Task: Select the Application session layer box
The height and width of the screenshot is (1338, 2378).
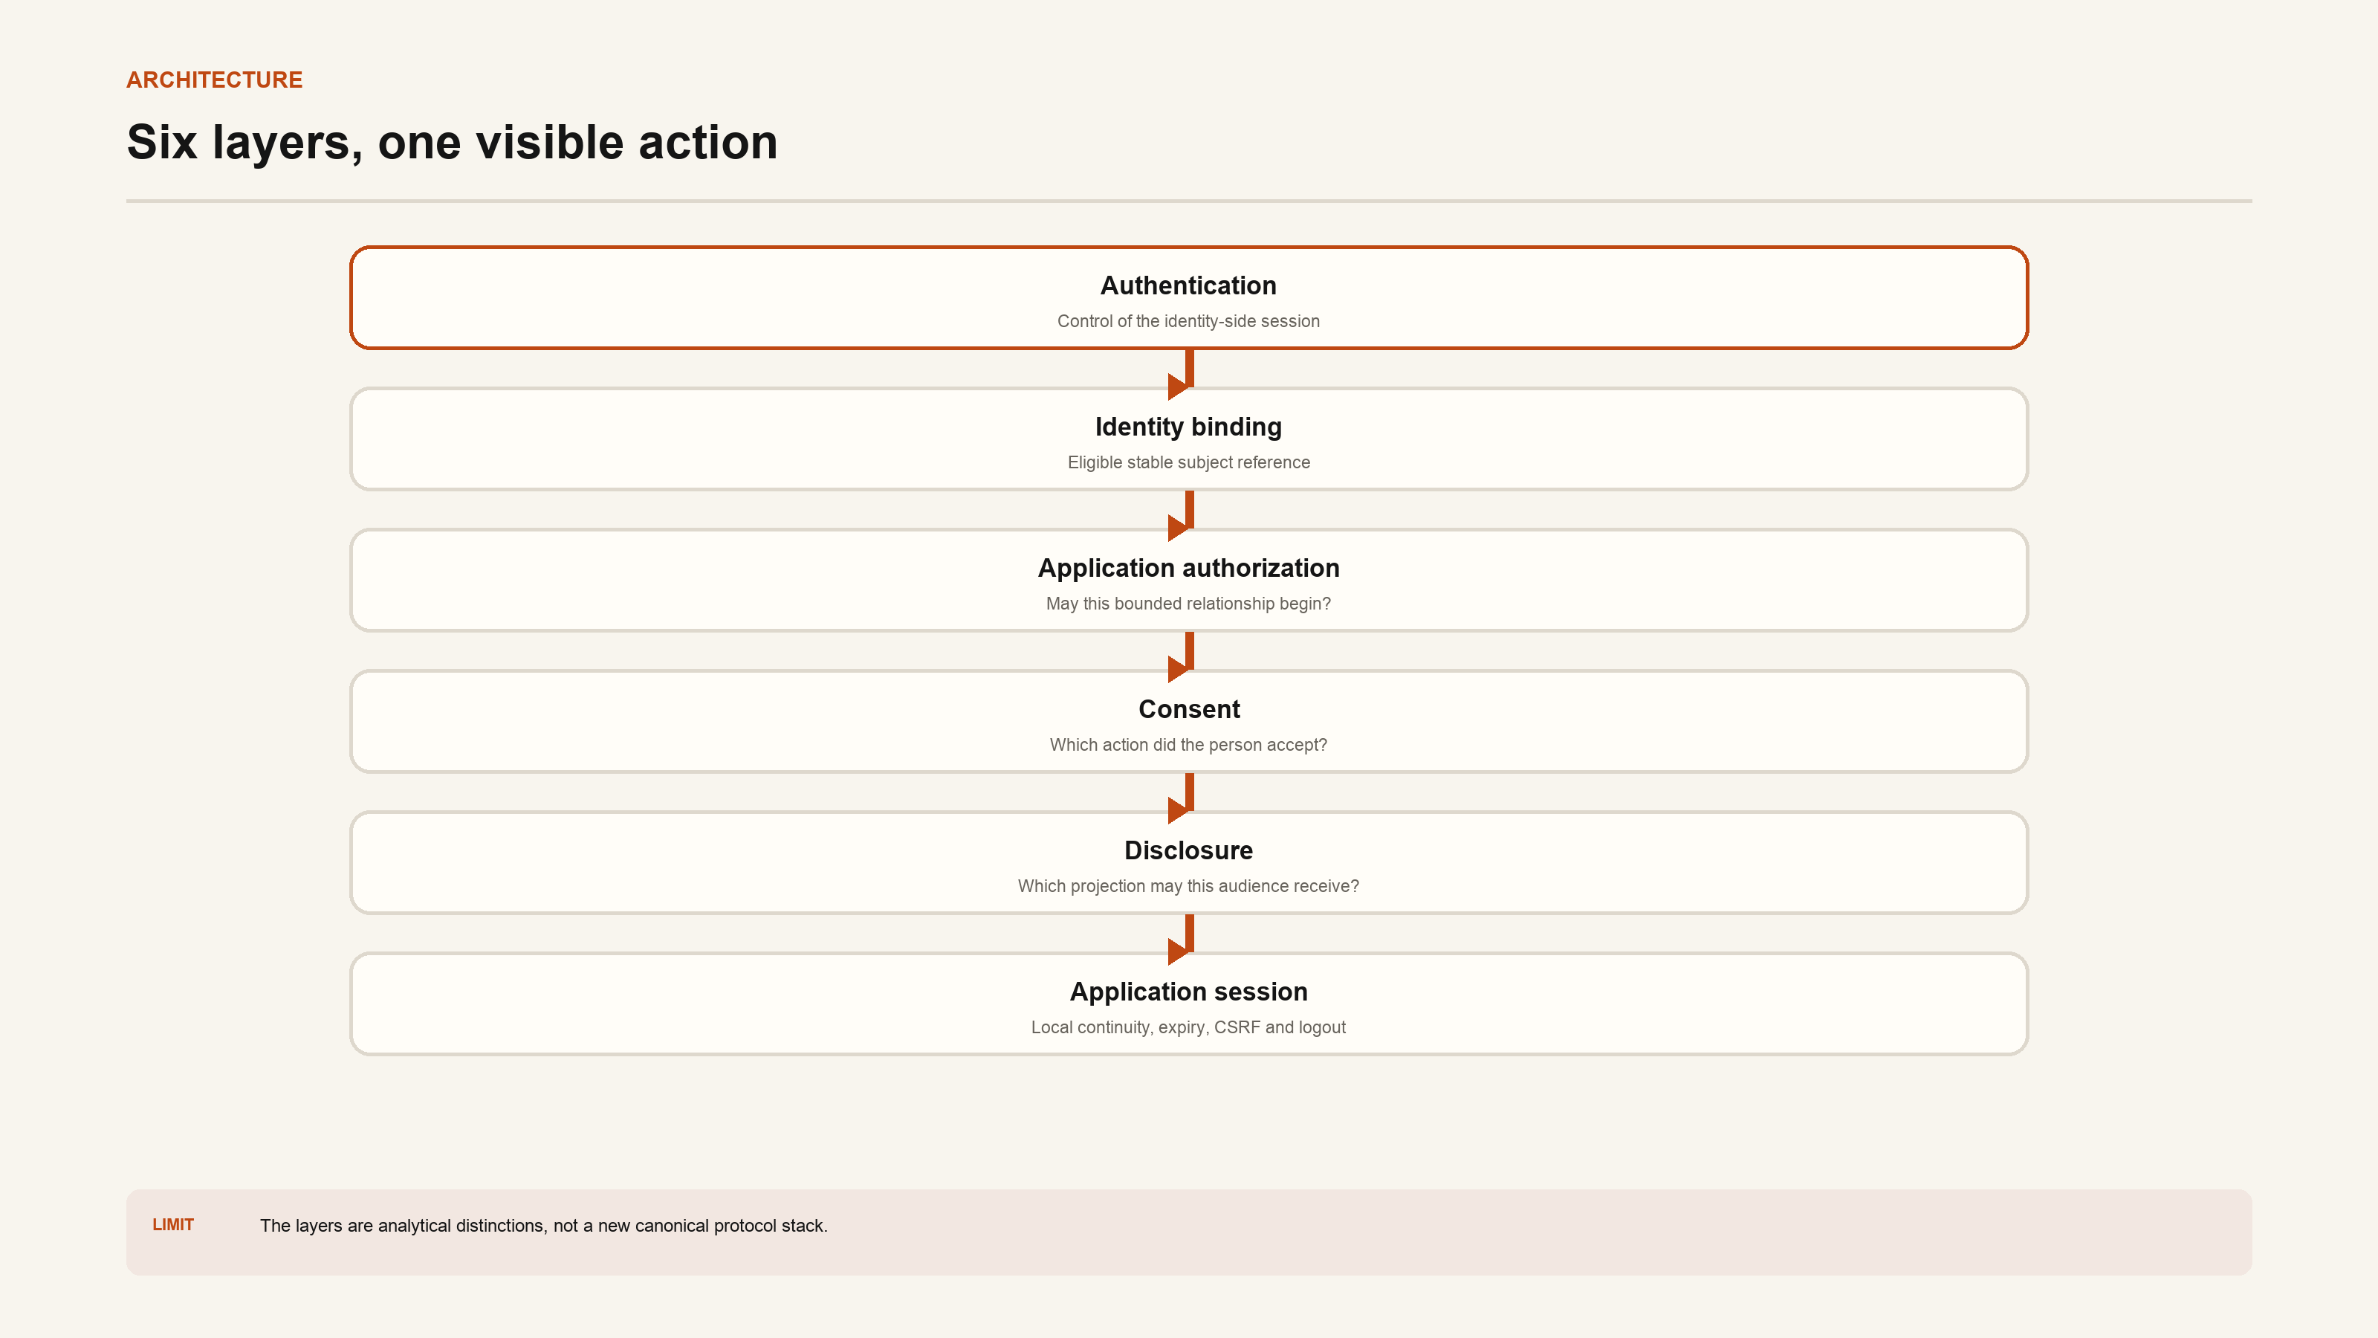Action: pyautogui.click(x=1189, y=1003)
